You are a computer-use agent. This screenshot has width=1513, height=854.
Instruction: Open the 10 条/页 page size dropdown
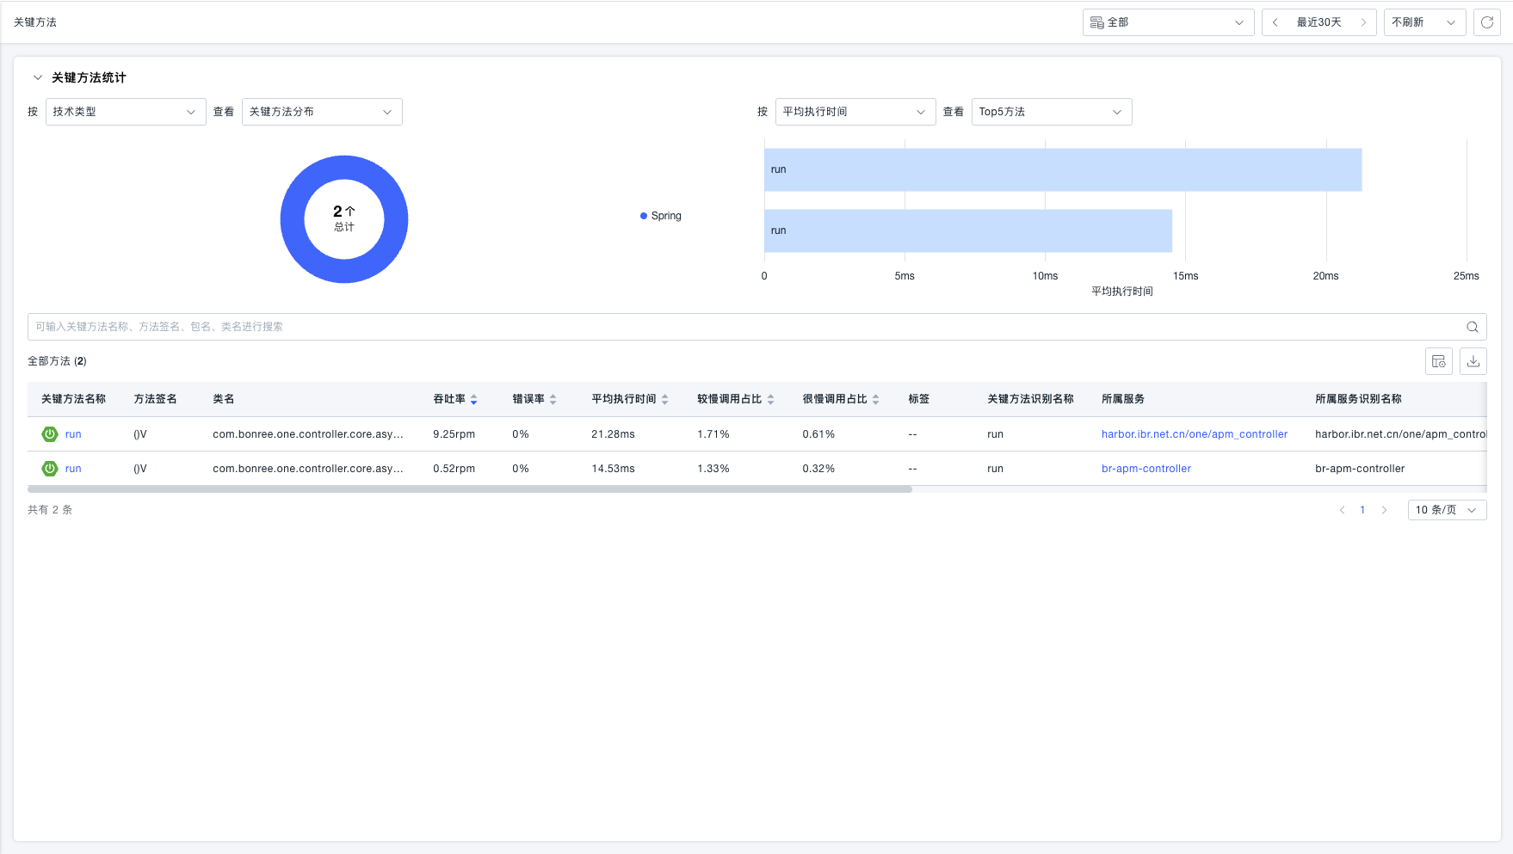point(1446,510)
